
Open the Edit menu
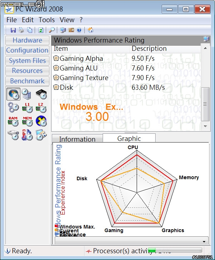tap(28, 20)
